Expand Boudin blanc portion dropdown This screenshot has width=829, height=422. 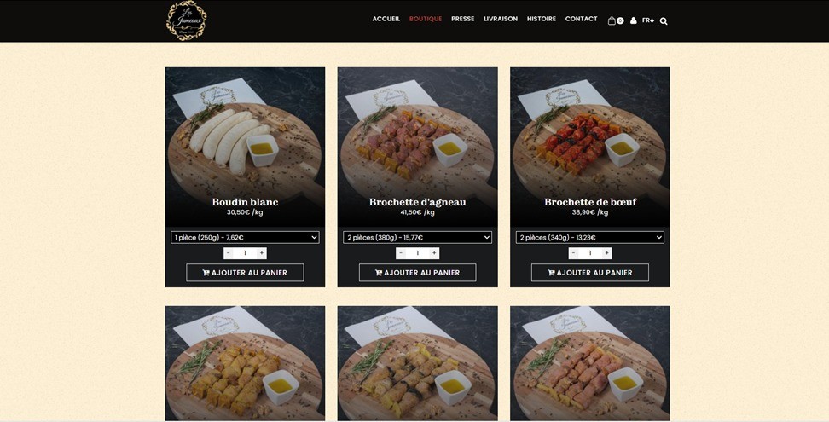click(245, 238)
